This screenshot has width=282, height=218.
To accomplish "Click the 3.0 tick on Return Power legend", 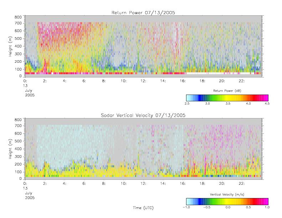I will [207, 103].
